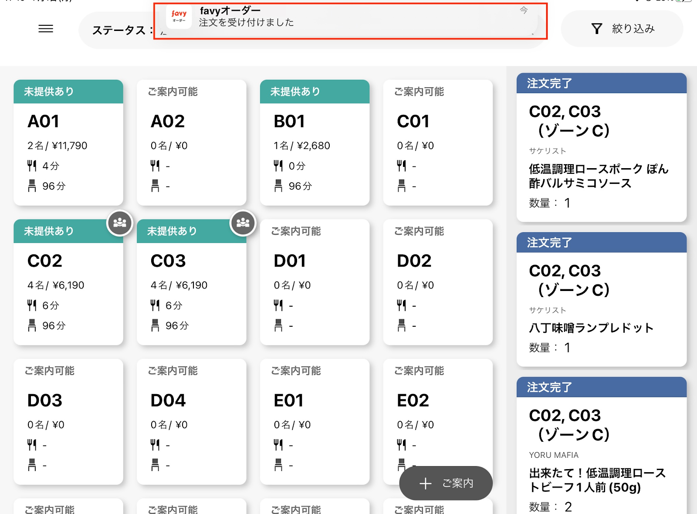Click the fork-and-knife icon on table D02
697x514 pixels.
(402, 305)
